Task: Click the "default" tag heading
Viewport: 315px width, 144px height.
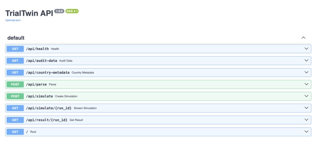Action: (16, 38)
